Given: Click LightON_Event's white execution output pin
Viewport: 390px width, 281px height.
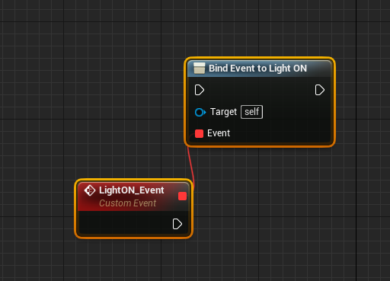Looking at the screenshot, I should [x=177, y=224].
